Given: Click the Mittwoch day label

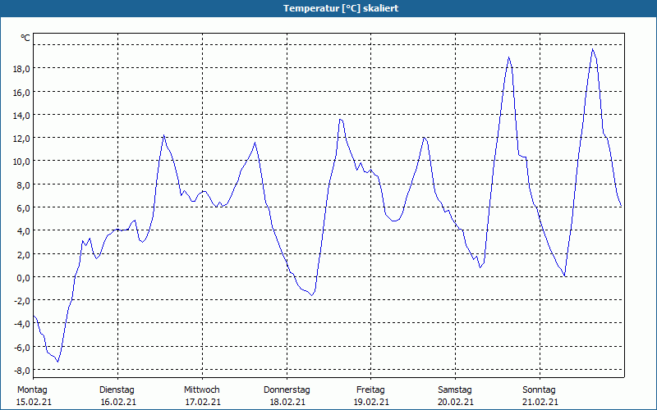Looking at the screenshot, I should 202,390.
